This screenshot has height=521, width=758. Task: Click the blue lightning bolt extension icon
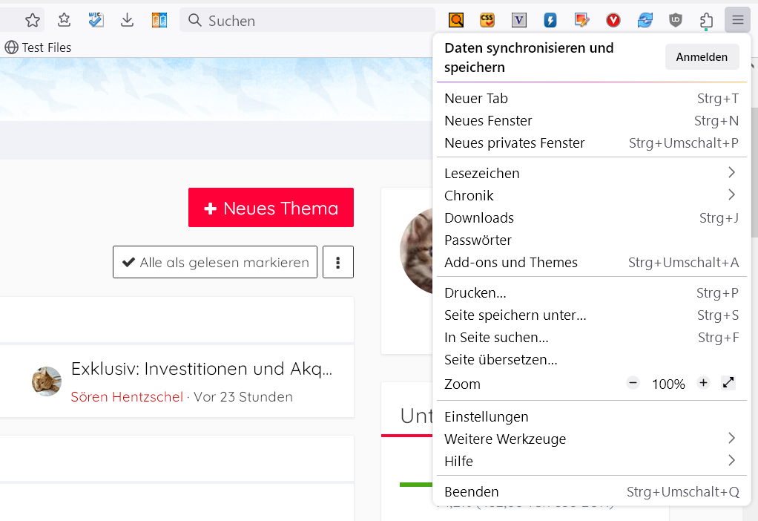(550, 21)
